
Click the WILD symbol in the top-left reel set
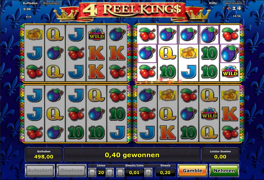(x=96, y=34)
